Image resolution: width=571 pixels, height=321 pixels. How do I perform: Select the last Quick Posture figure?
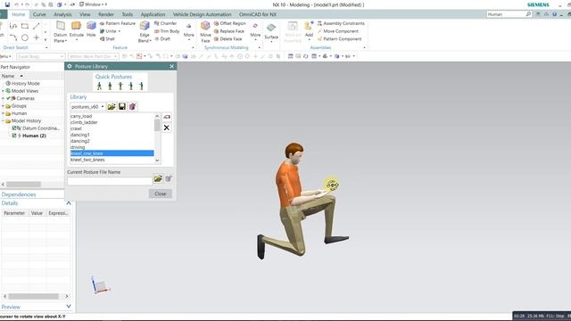(141, 86)
